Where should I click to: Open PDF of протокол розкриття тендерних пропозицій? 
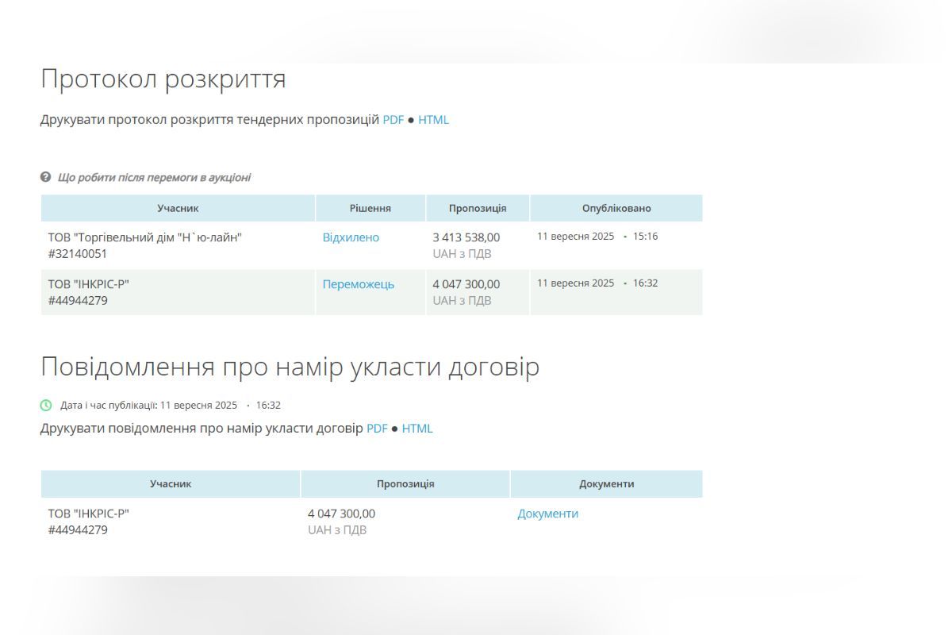click(393, 120)
